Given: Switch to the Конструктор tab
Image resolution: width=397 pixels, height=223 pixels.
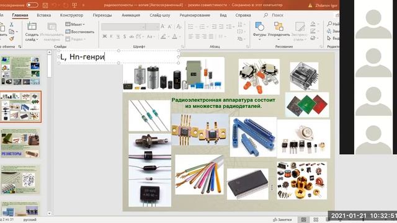Looking at the screenshot, I should pos(72,15).
